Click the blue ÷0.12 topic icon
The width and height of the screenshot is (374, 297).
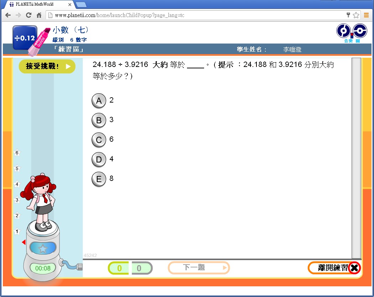point(25,38)
